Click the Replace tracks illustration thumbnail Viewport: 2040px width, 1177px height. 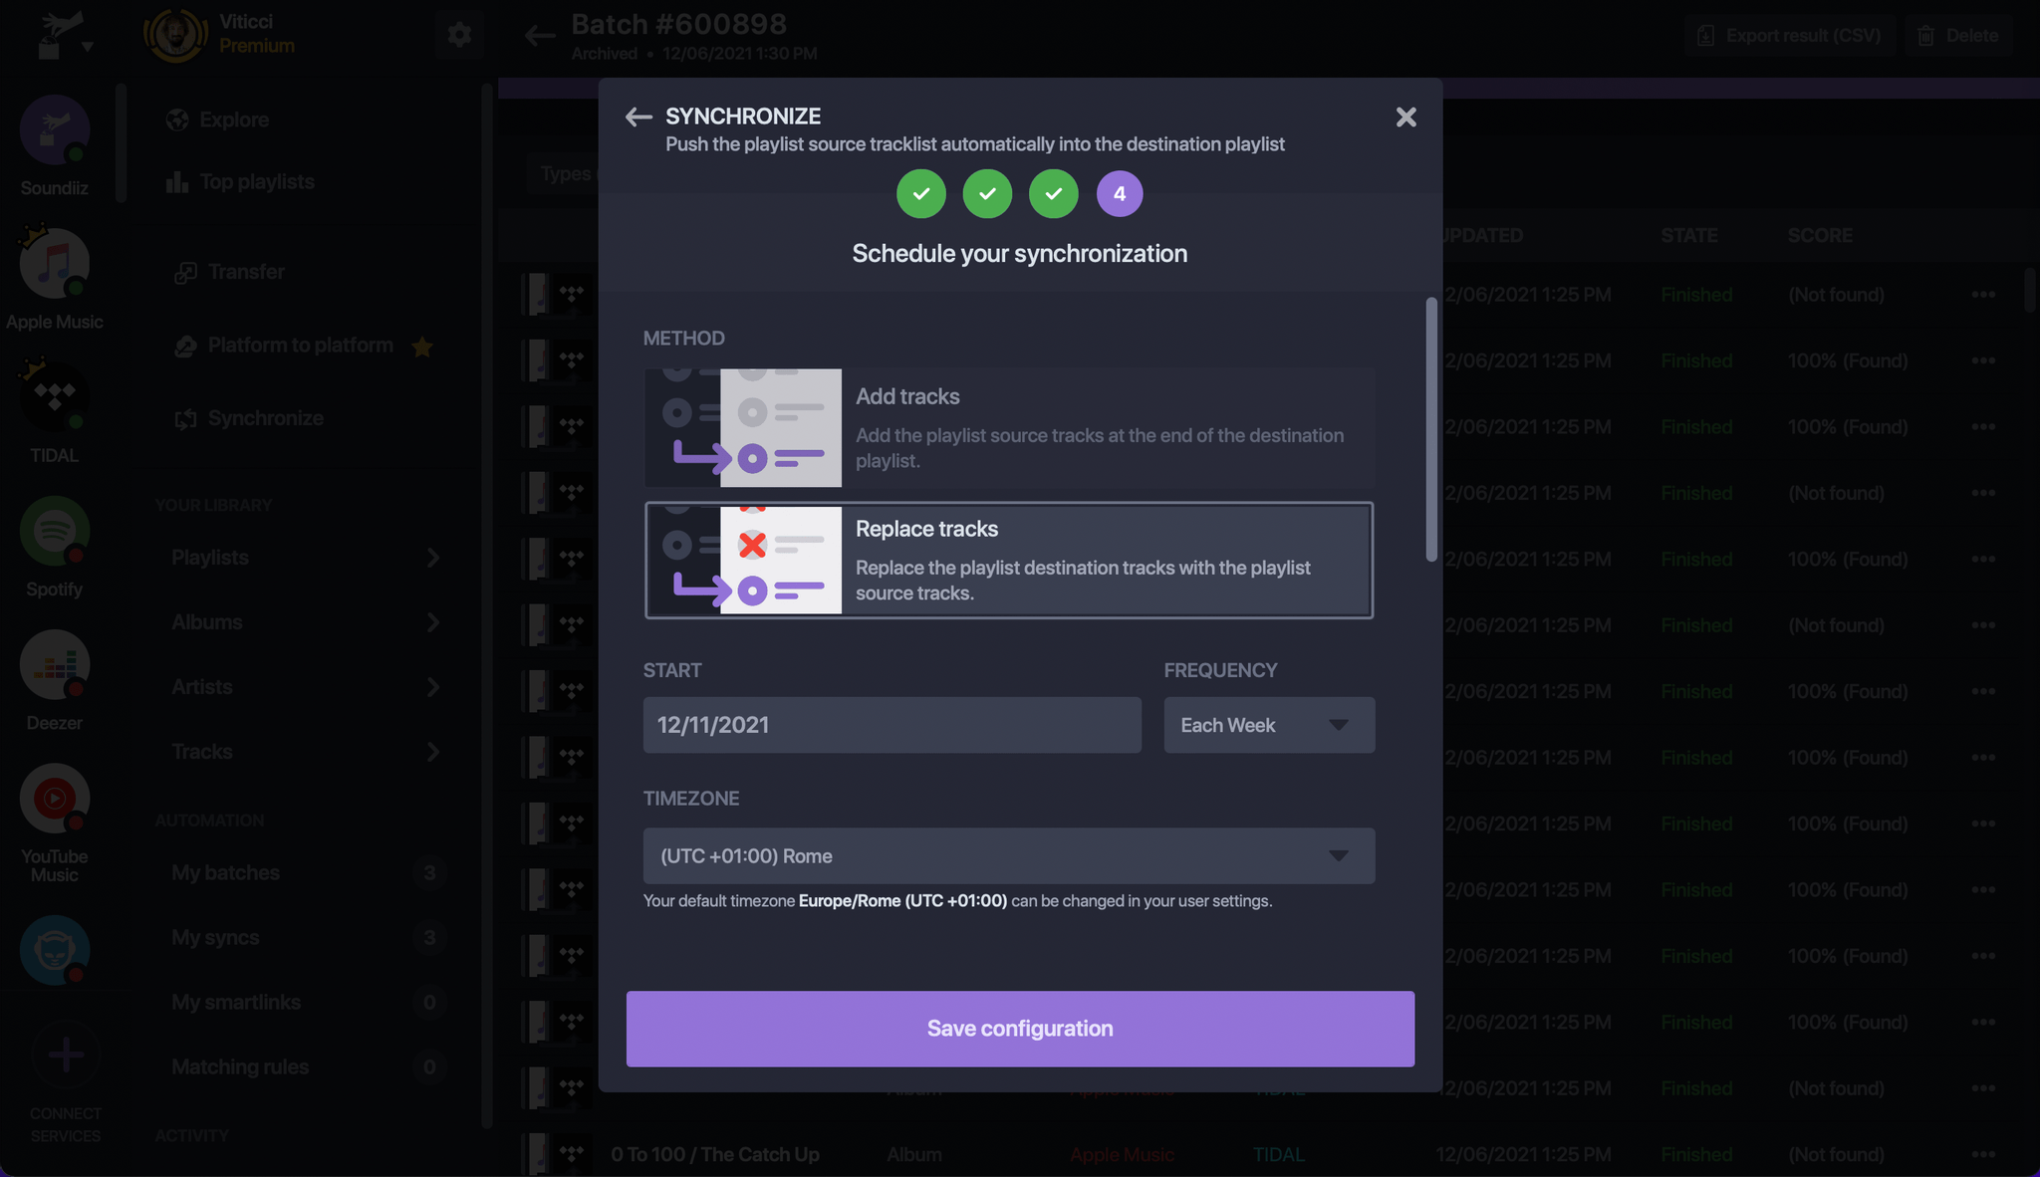click(x=743, y=561)
